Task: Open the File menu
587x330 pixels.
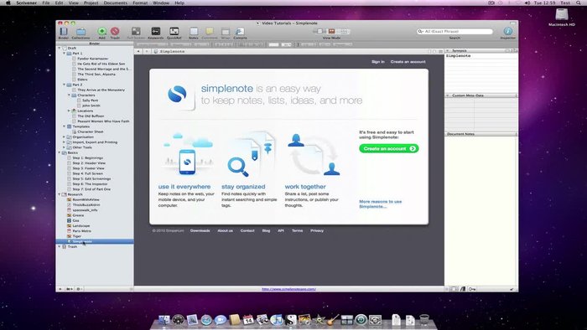Action: [x=45, y=3]
